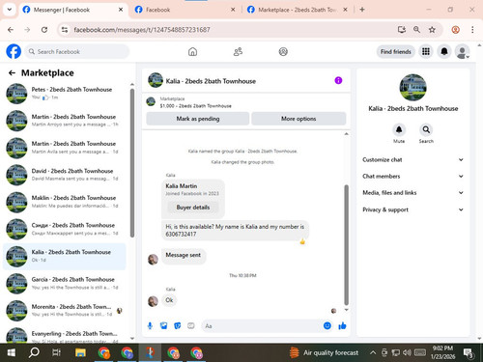Open File Explorer from the taskbar

[80, 352]
